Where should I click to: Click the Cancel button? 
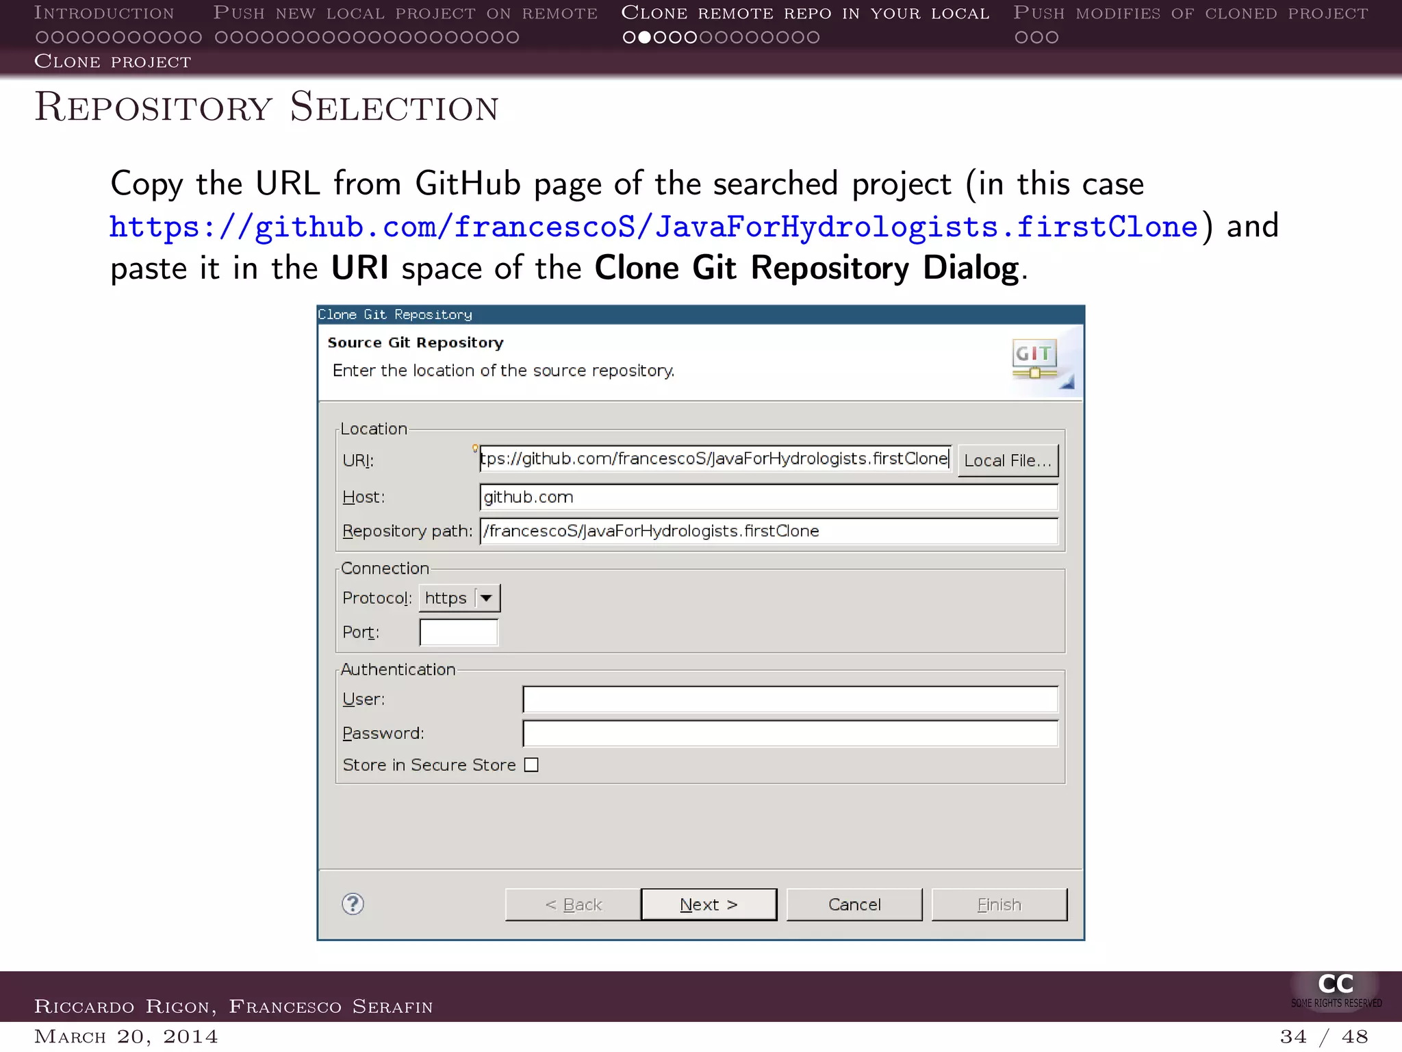[854, 905]
